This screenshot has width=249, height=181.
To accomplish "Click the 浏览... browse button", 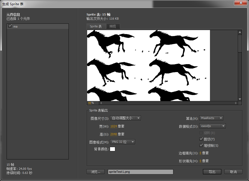I will [x=96, y=172].
